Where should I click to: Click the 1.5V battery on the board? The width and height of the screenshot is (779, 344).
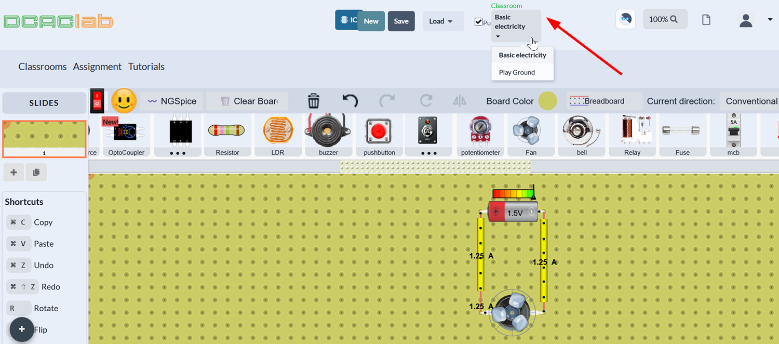click(x=513, y=212)
